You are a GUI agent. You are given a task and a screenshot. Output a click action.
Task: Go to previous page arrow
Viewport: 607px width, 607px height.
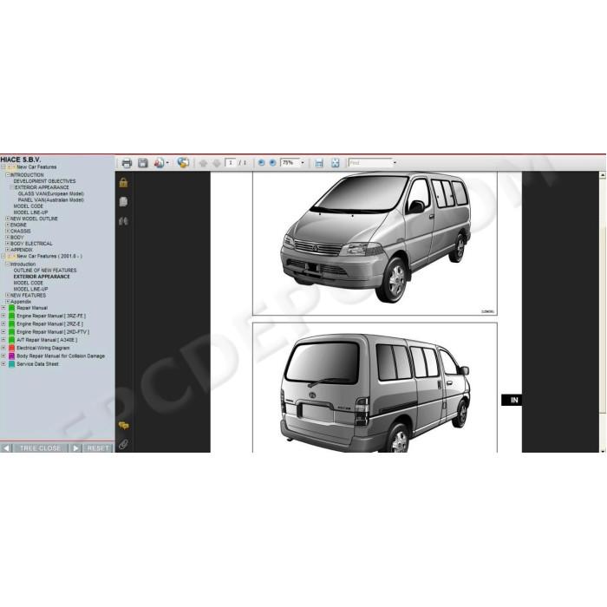[x=203, y=163]
